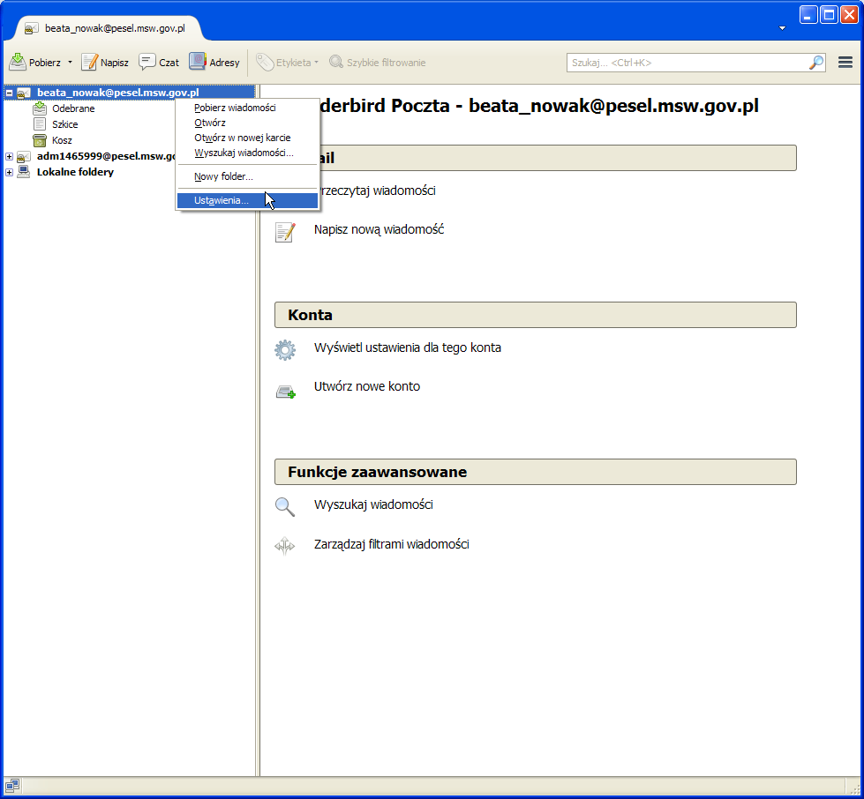Open the Etykieta dropdown arrow
The width and height of the screenshot is (864, 799).
[316, 63]
